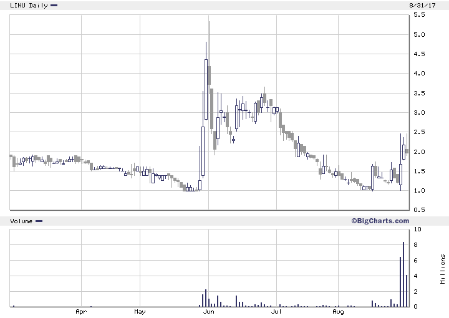Click the Aug label on time axis
Screen dimensions: 449x318
tap(338, 312)
